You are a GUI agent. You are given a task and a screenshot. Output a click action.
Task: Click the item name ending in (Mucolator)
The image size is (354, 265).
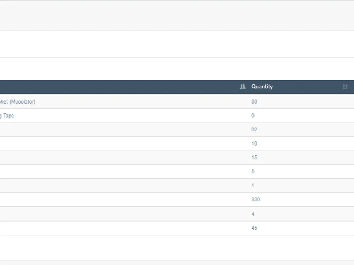click(18, 102)
